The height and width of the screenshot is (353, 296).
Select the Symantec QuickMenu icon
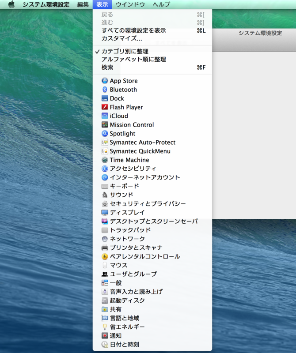[105, 151]
